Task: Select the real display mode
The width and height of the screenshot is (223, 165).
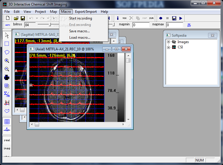Action: 7,140
